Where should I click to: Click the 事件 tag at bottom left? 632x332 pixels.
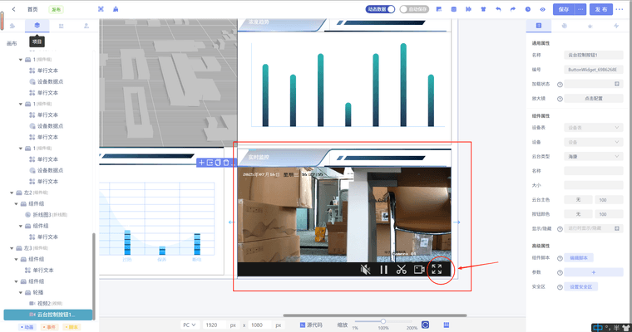pos(49,327)
